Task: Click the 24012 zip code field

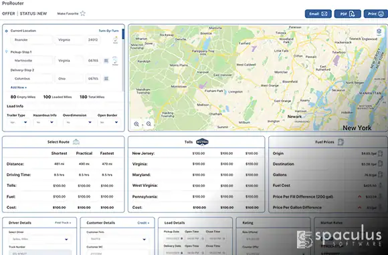Action: (x=93, y=40)
